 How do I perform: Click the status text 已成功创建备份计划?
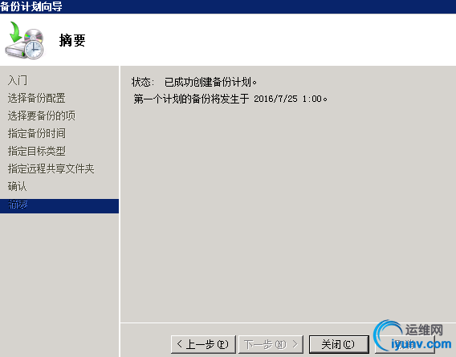(x=210, y=82)
